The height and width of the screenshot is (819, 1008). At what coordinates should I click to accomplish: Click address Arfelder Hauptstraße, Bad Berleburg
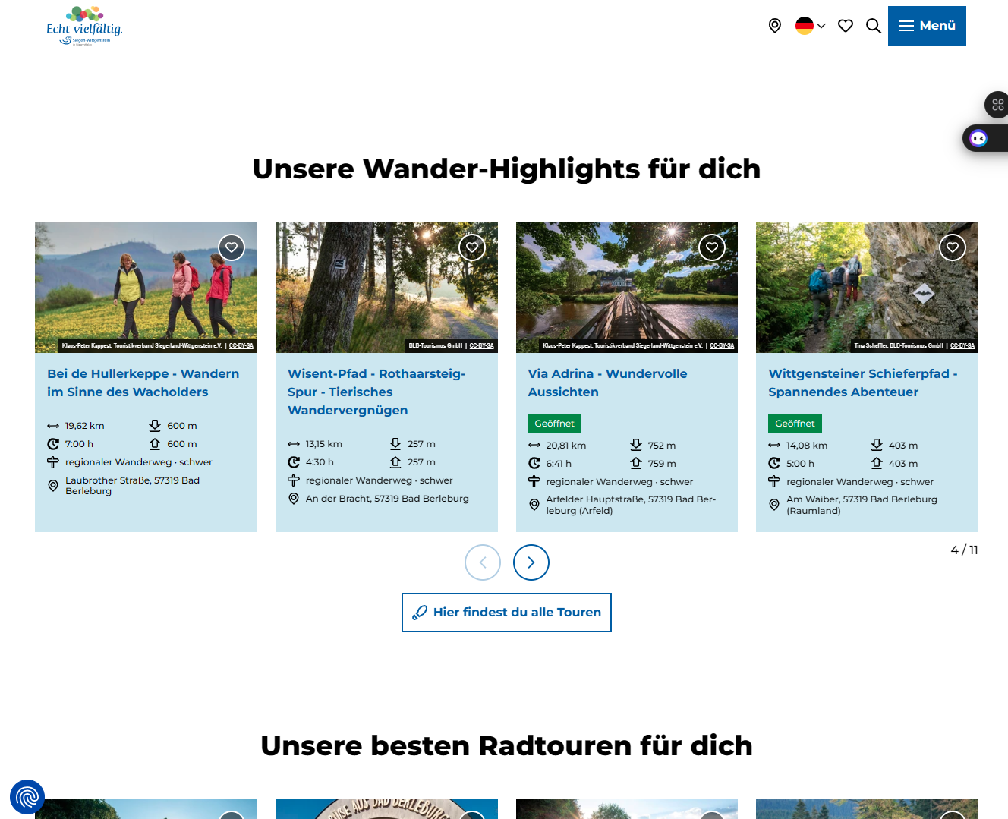coord(631,506)
